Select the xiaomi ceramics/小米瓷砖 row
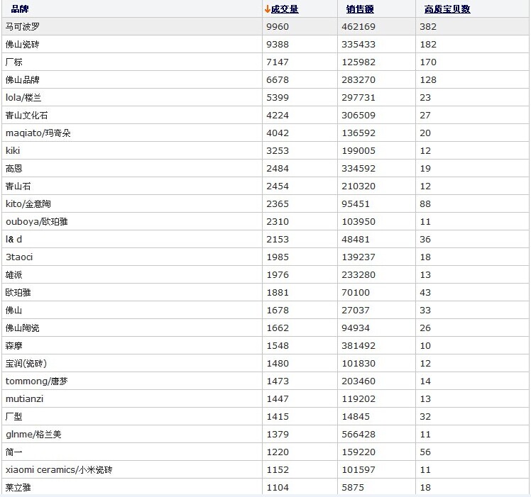The image size is (531, 497). pos(59,470)
